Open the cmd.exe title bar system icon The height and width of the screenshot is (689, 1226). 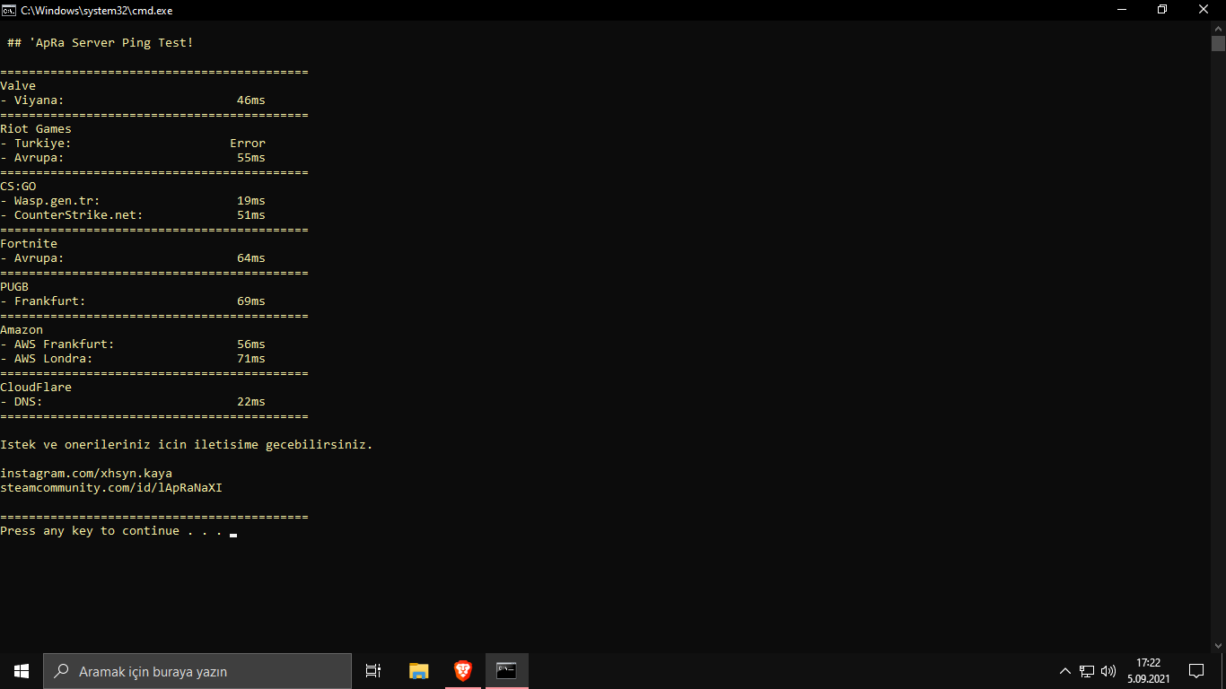[x=9, y=10]
